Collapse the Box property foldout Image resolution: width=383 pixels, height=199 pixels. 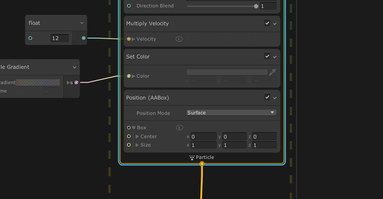coord(134,128)
